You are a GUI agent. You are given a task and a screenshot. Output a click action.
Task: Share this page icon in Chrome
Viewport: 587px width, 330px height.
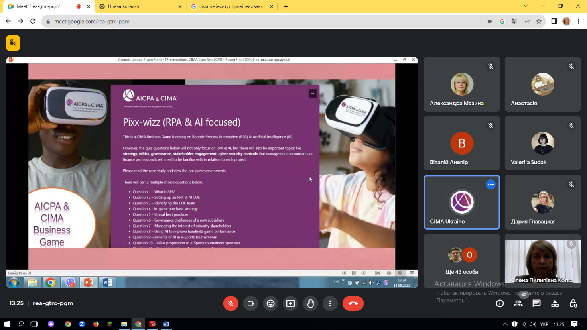coord(526,22)
